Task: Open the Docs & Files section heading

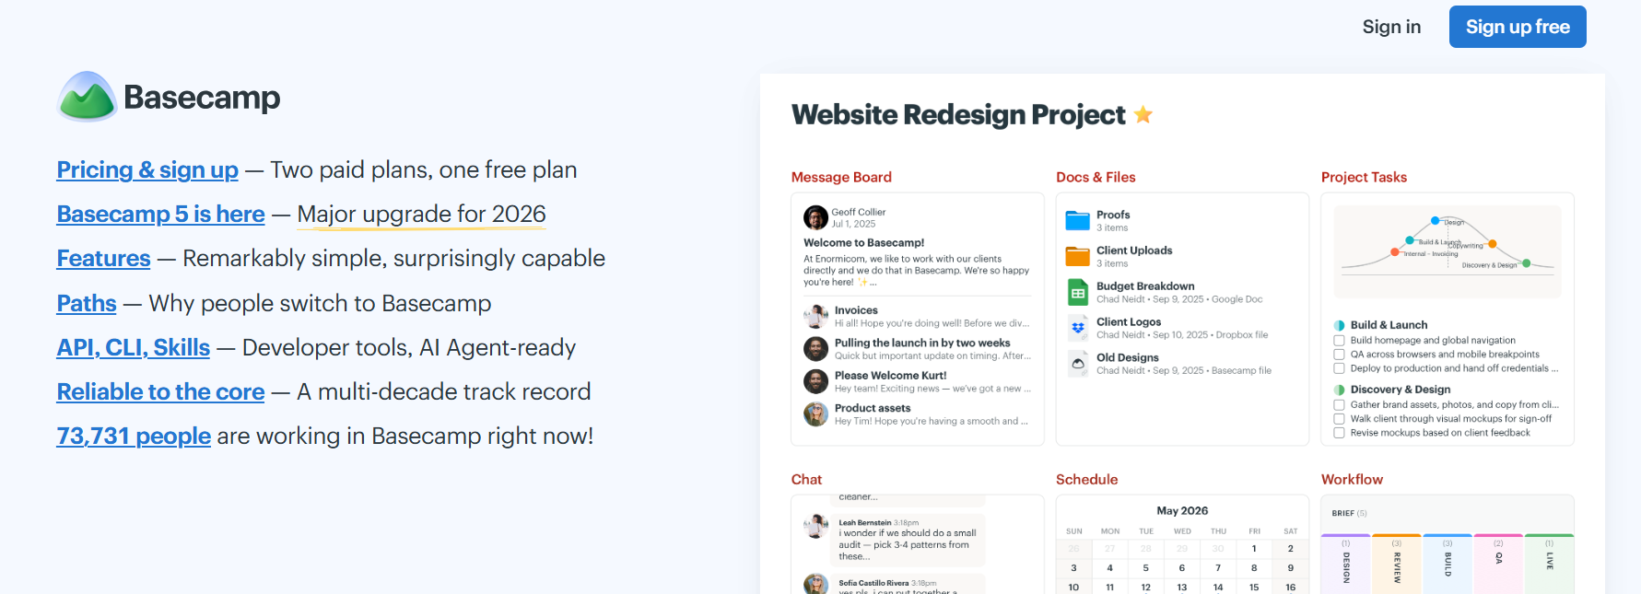Action: tap(1096, 177)
